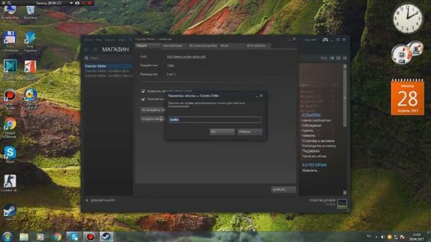Open the Бета-версии tab
The height and width of the screenshot is (242, 431).
[257, 46]
